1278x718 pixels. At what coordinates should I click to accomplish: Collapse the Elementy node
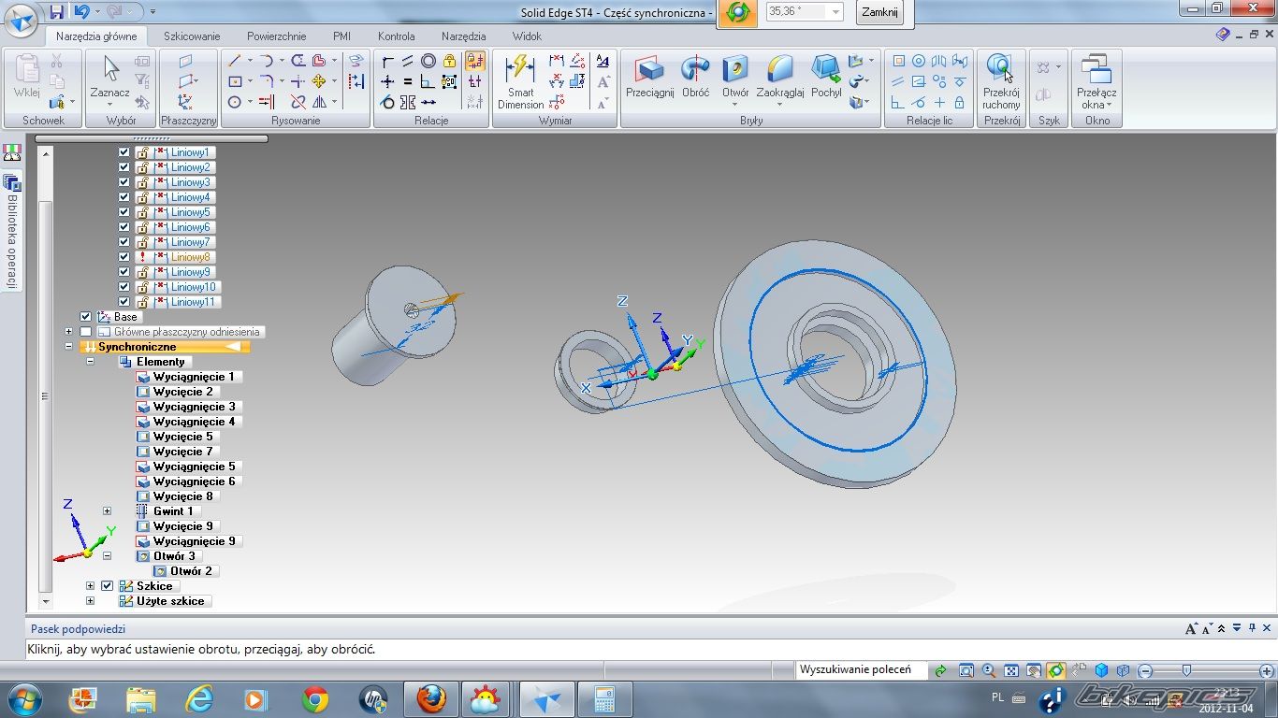pyautogui.click(x=90, y=362)
